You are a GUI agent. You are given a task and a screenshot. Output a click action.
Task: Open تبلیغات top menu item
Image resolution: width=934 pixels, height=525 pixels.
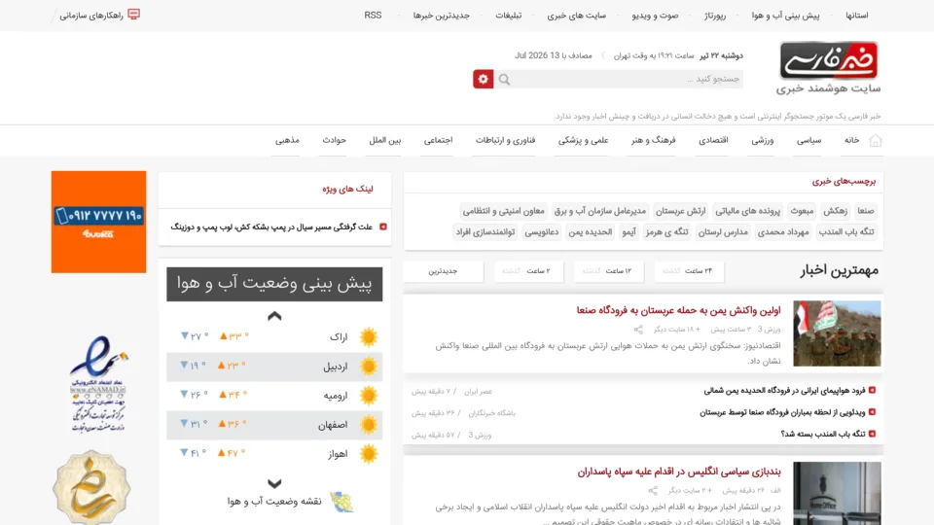[x=508, y=16]
